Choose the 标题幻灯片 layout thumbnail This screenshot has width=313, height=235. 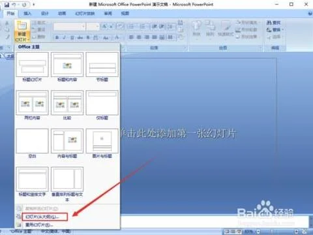click(32, 65)
